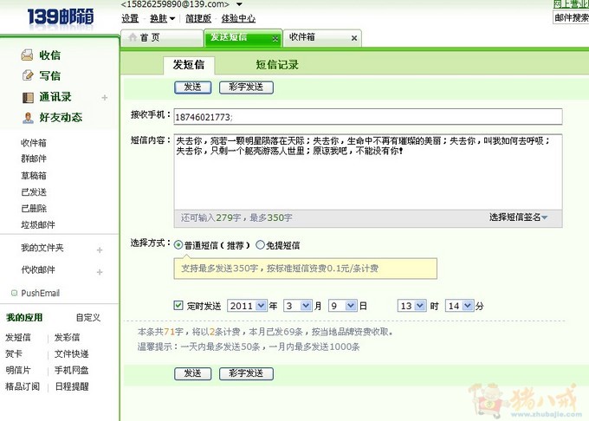Screen dimensions: 589x421
Task: Open the 垃圾邮件 folder
Action: click(38, 225)
